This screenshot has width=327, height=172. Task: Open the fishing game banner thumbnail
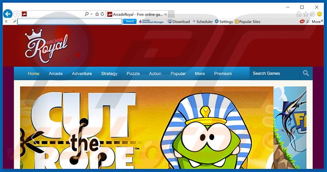[290, 128]
